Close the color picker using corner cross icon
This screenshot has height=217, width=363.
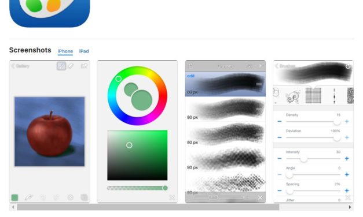click(173, 197)
